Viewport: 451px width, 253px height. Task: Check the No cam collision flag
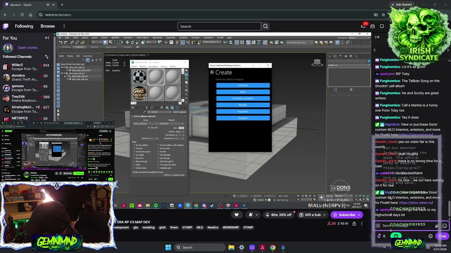(134, 145)
